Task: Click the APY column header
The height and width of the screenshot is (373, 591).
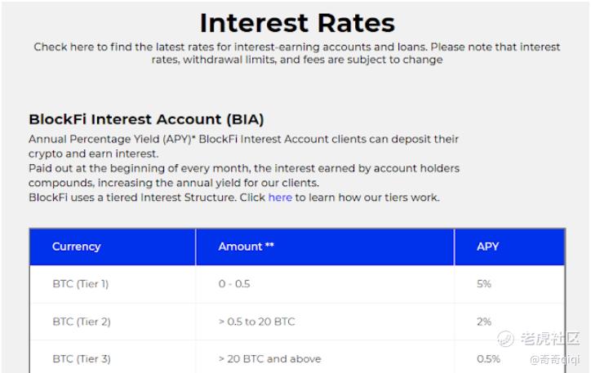Action: (487, 246)
